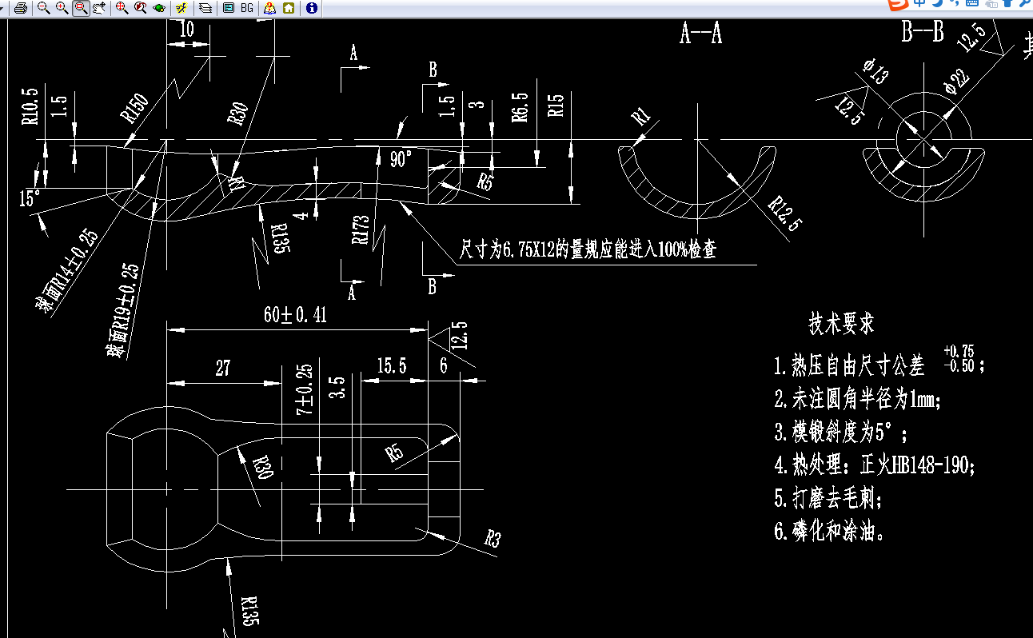Viewport: 1033px width, 638px height.
Task: Click the R1 label in section A--A
Action: pos(642,117)
